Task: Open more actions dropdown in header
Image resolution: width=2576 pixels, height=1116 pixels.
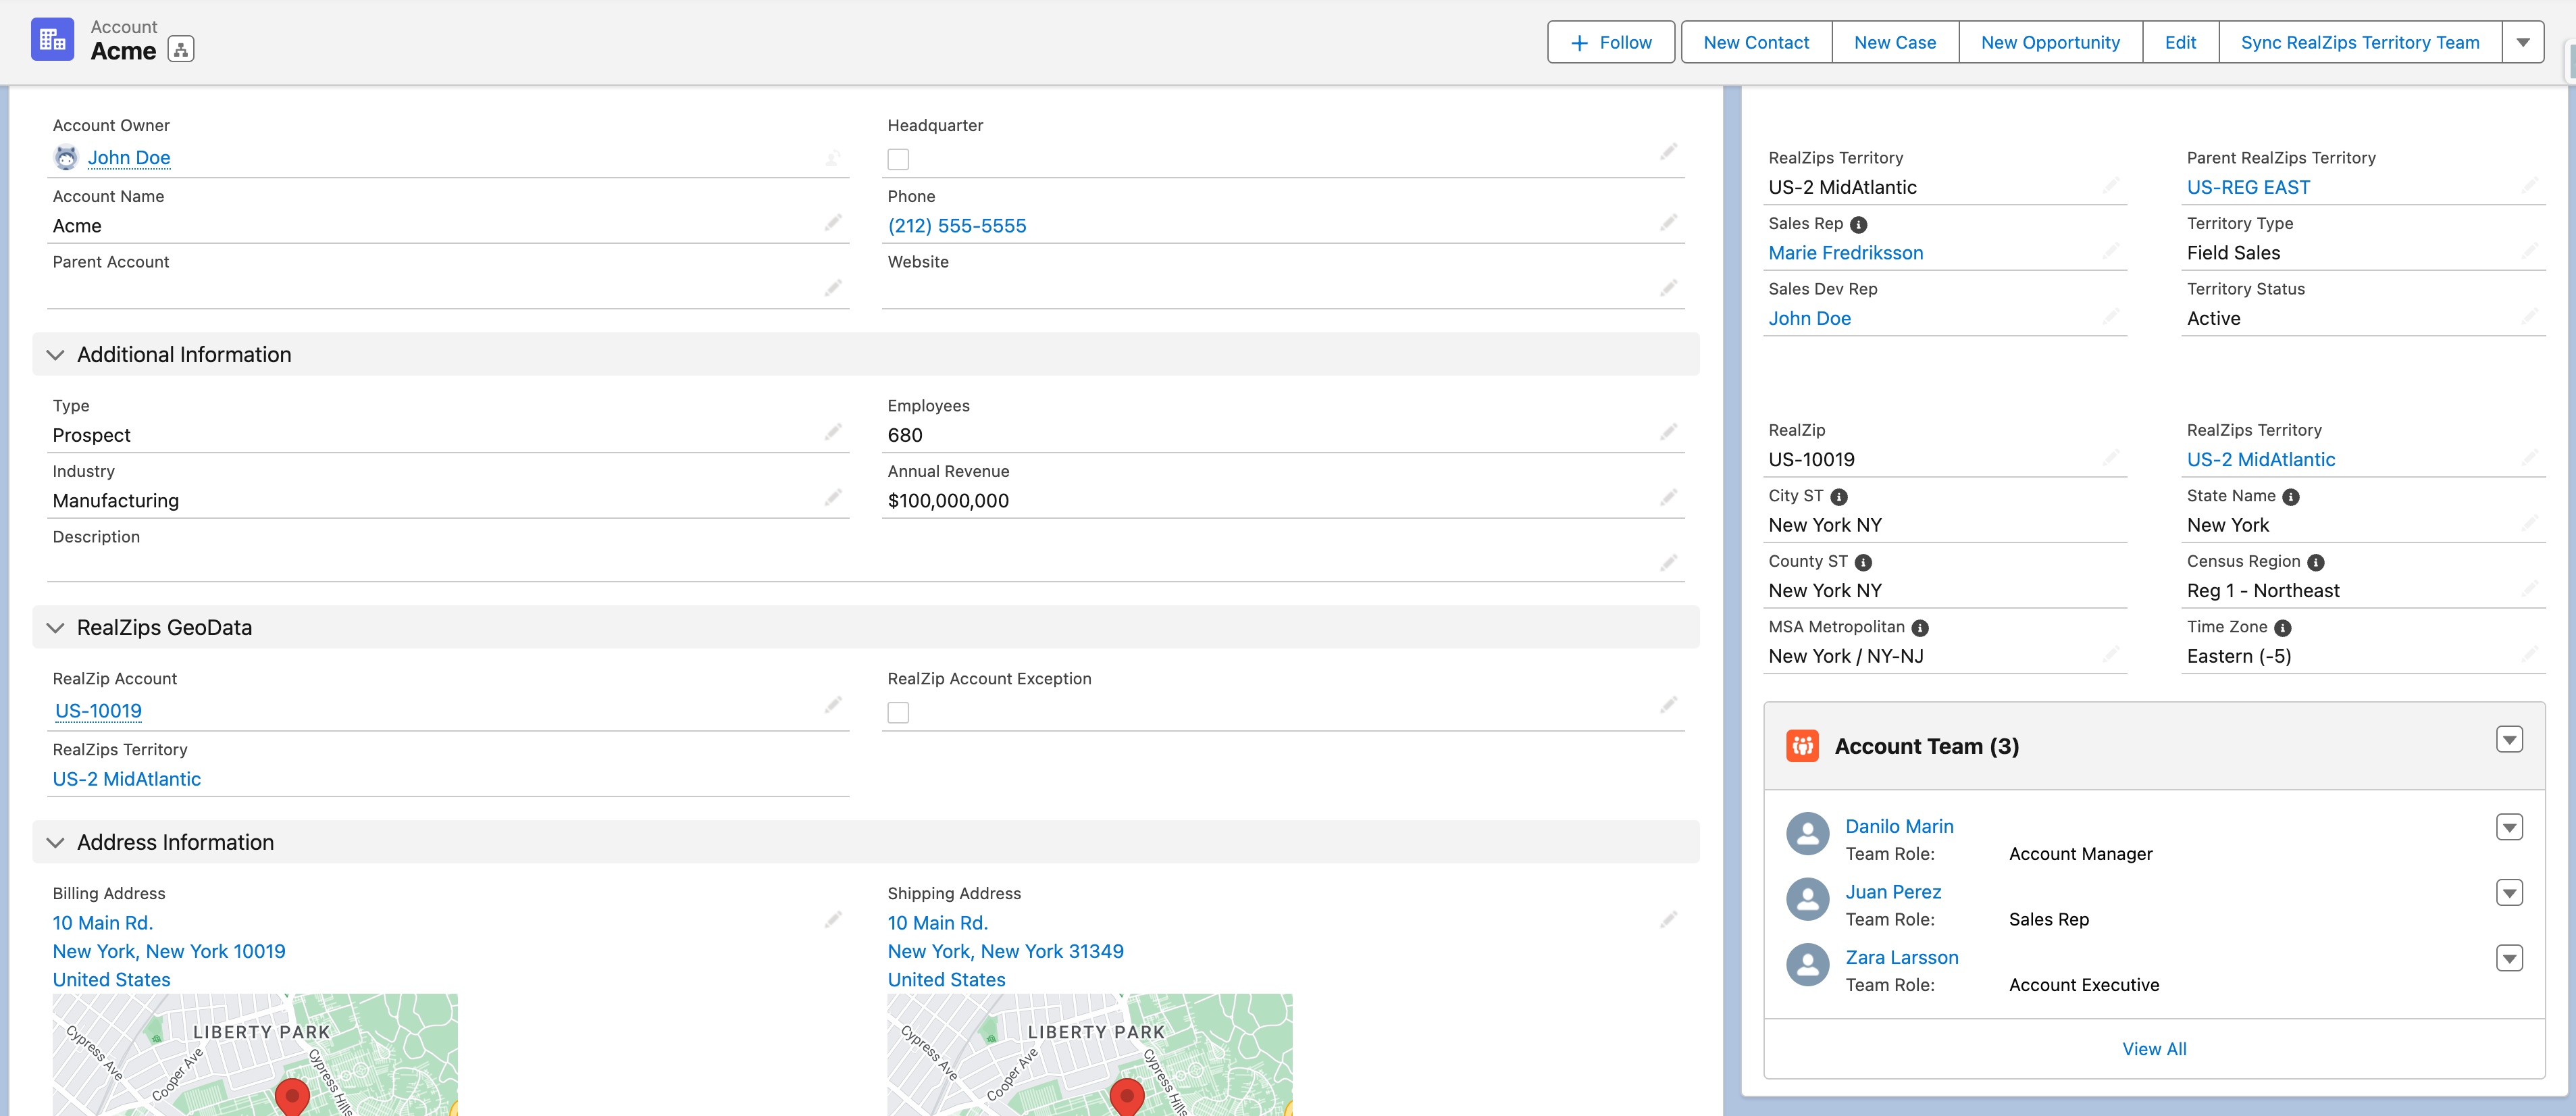Action: coord(2523,43)
